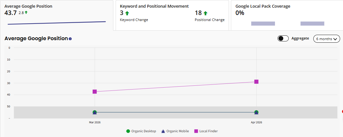Click the info icon beside Average Google Position
Viewport: 343px width, 137px height.
click(x=70, y=39)
